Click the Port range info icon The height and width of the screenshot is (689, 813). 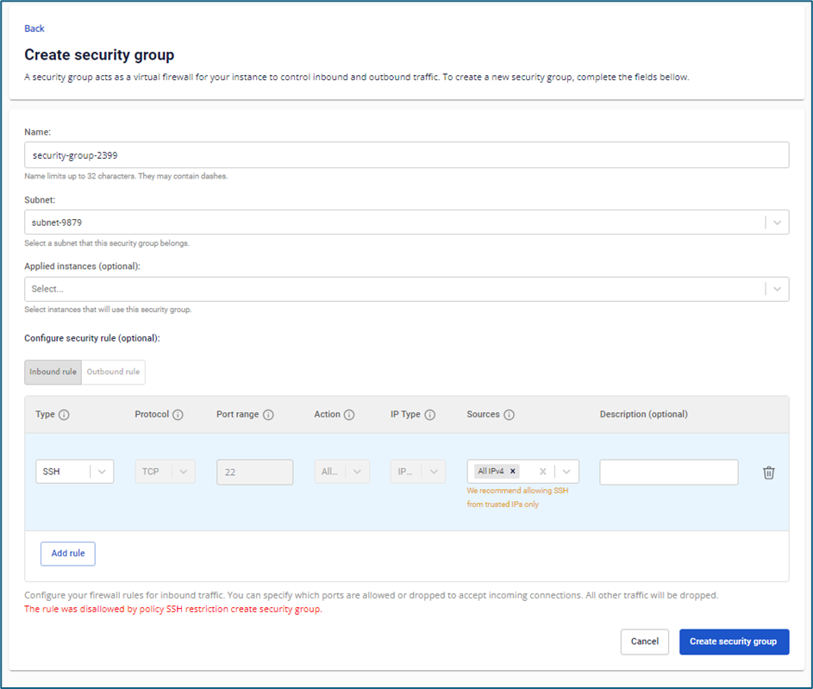coord(268,415)
